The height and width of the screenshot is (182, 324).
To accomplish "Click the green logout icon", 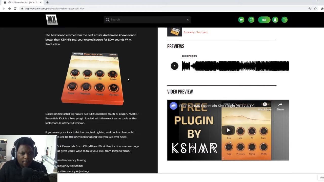I will [285, 20].
